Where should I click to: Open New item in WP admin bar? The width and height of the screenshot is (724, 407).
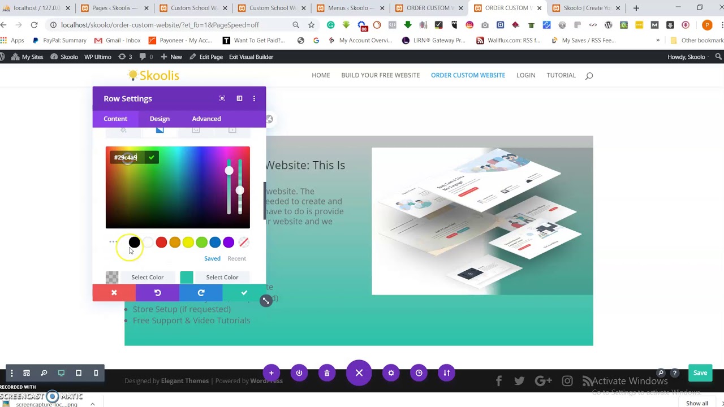[x=171, y=57]
